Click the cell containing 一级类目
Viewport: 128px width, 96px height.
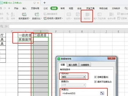26,35
